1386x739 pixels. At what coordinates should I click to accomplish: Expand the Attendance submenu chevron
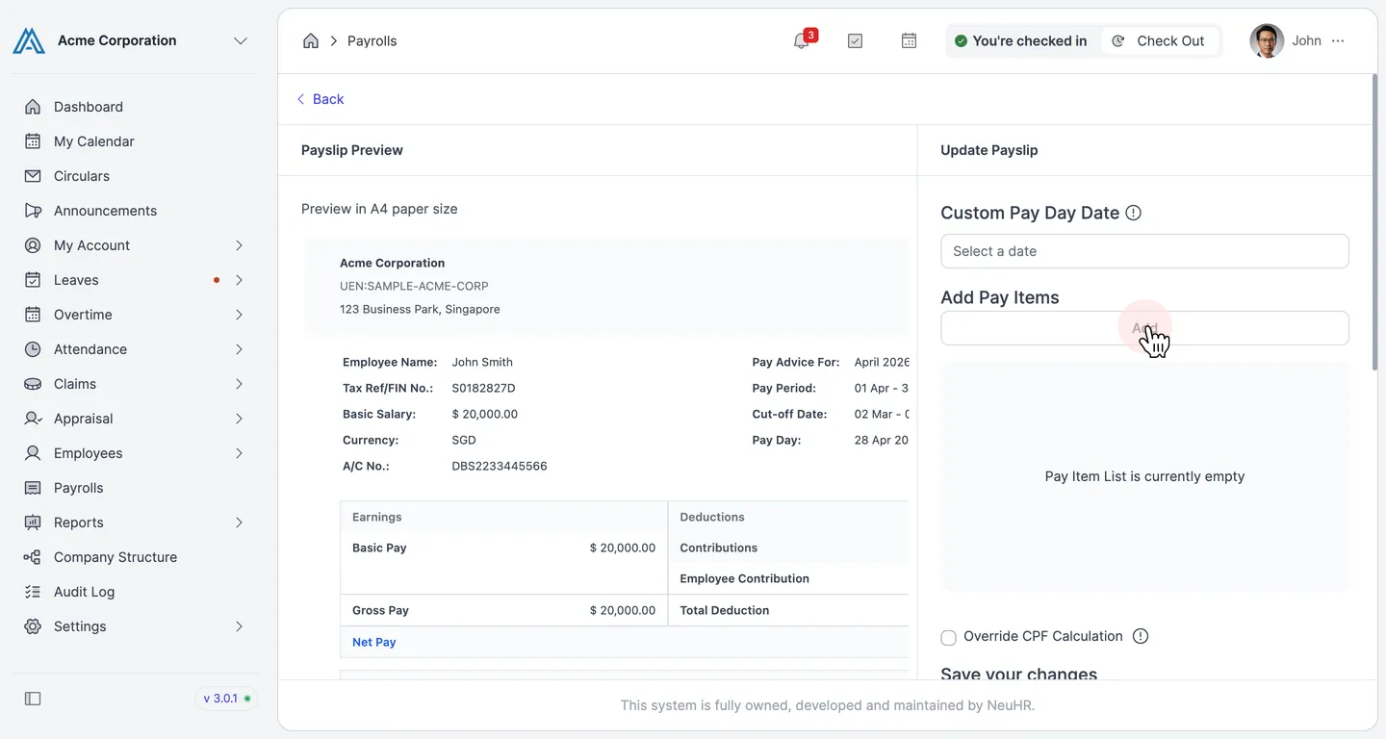click(239, 349)
